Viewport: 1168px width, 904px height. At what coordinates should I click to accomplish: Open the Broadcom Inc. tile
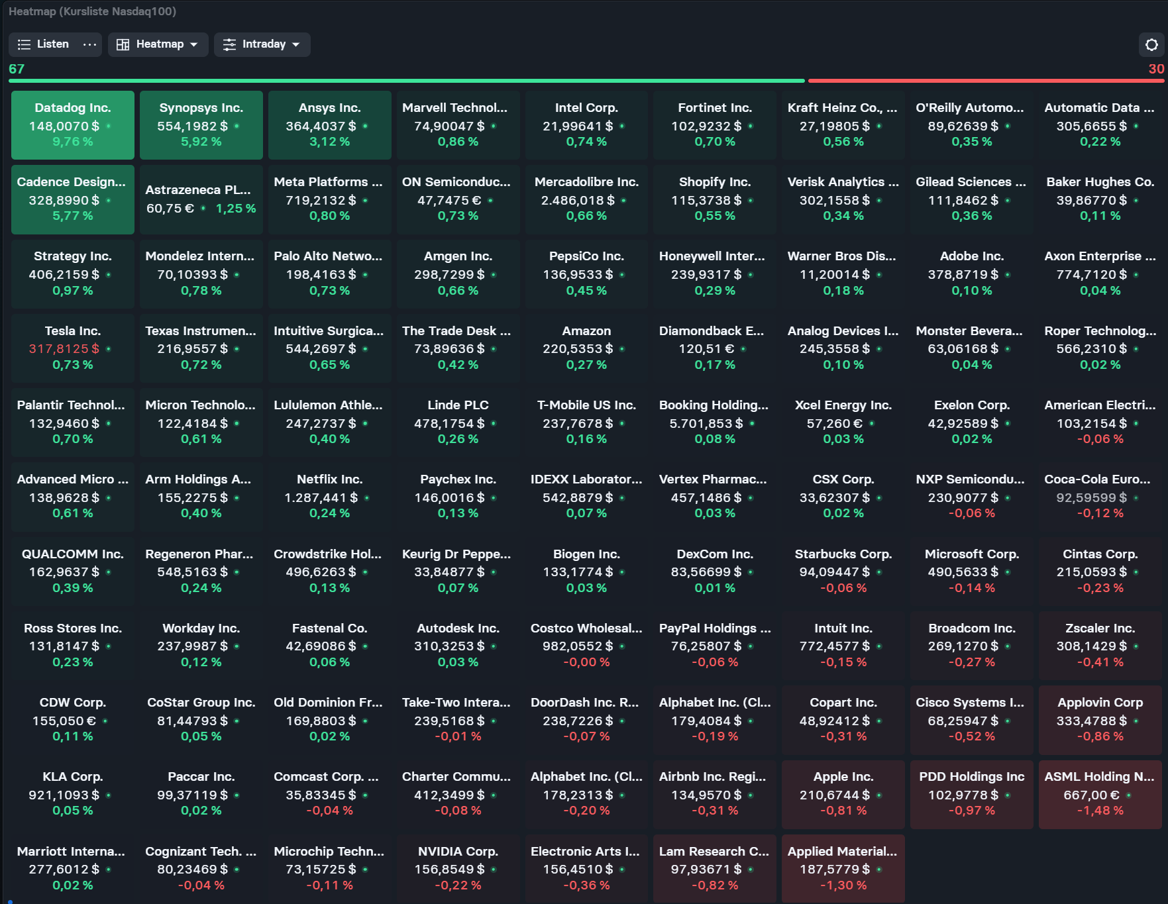(972, 646)
